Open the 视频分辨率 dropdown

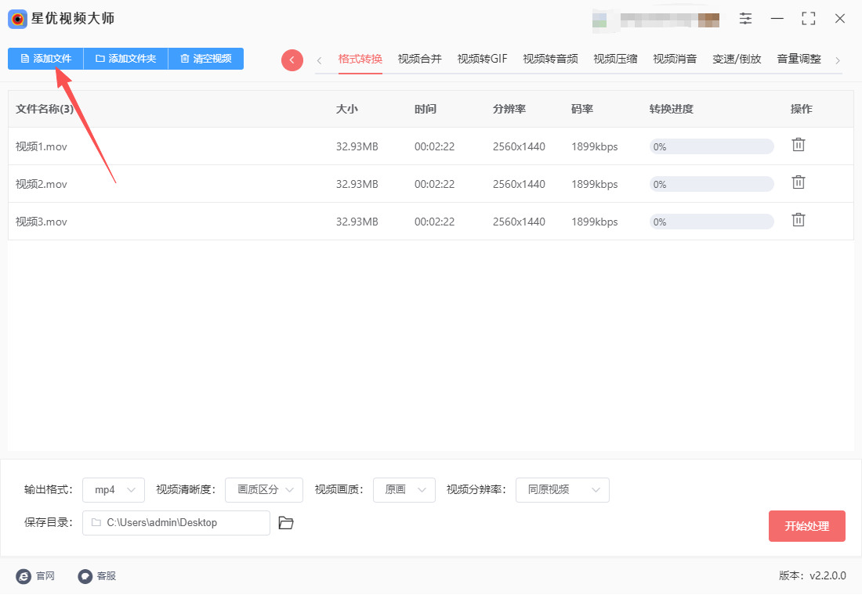click(562, 490)
